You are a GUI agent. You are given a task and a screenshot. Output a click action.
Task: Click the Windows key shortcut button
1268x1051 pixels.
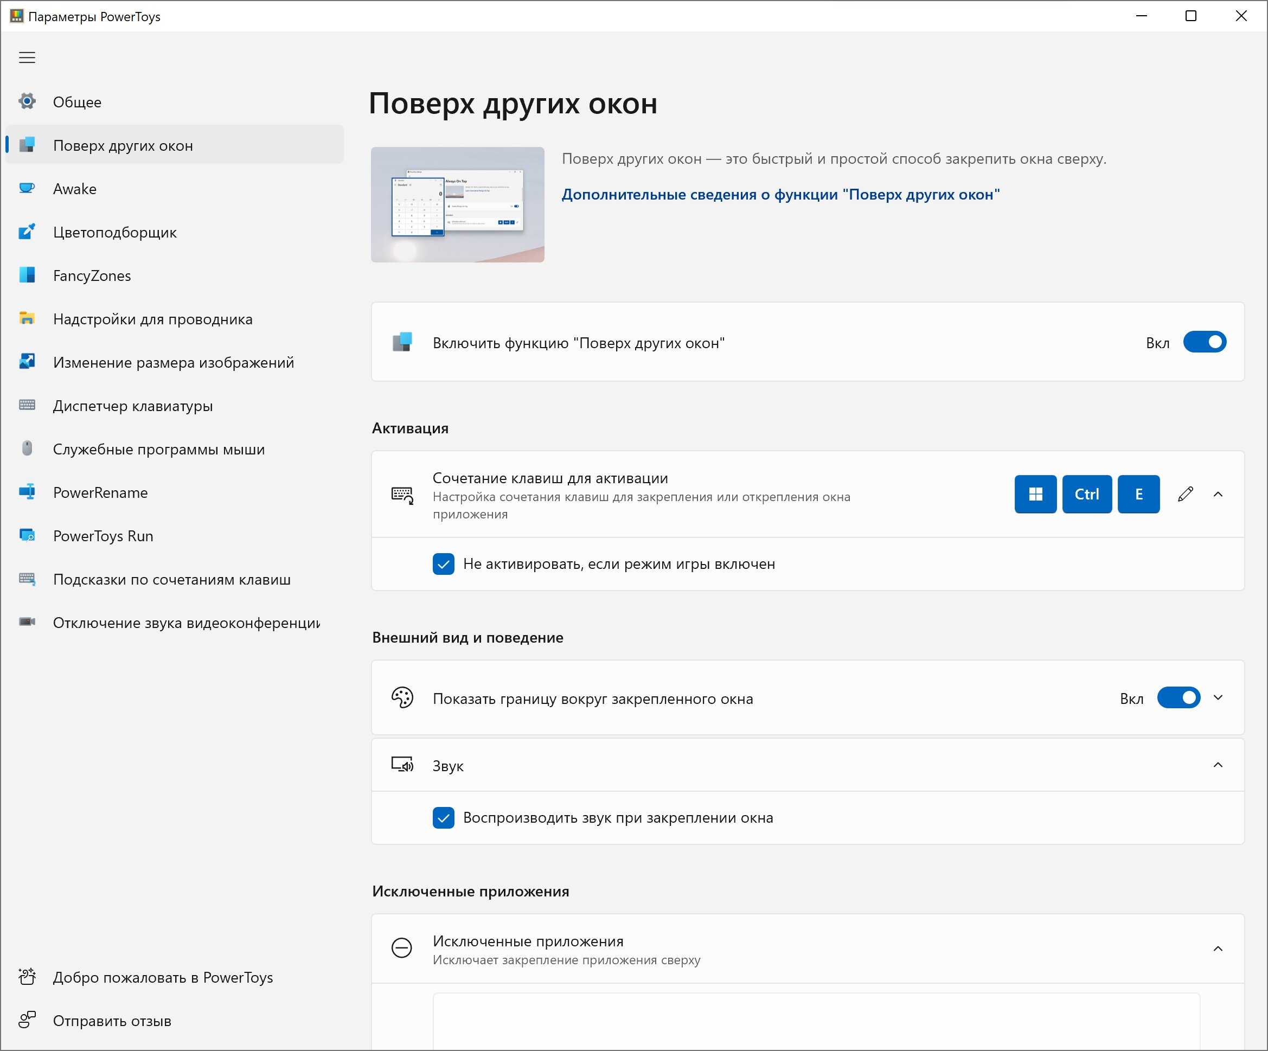coord(1035,495)
